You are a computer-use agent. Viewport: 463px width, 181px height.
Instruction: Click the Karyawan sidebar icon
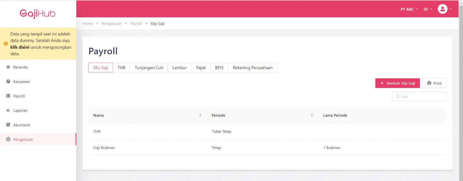click(x=8, y=81)
